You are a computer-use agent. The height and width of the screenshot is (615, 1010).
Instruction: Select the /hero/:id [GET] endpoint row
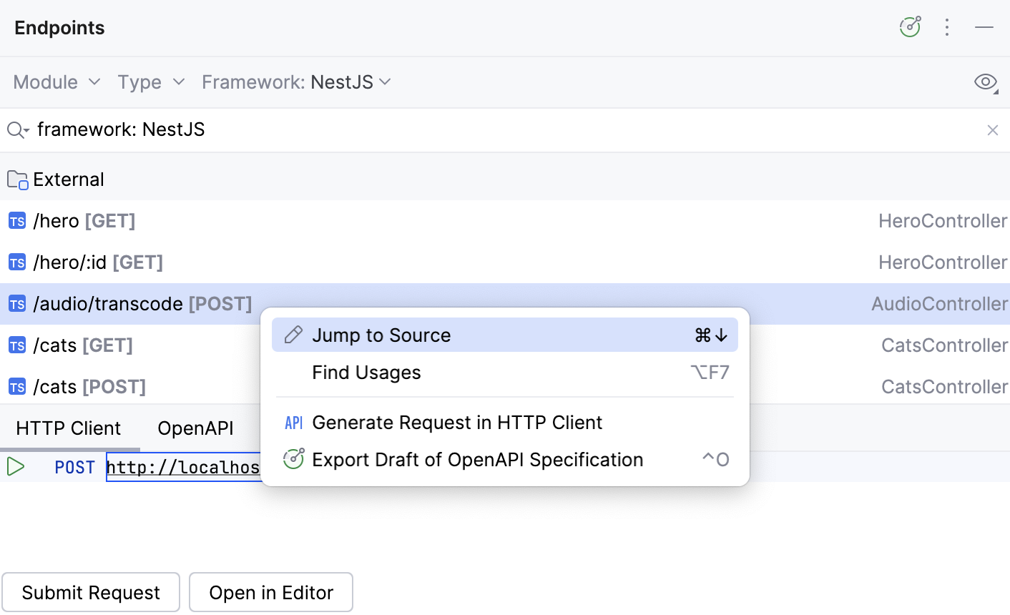[x=98, y=262]
